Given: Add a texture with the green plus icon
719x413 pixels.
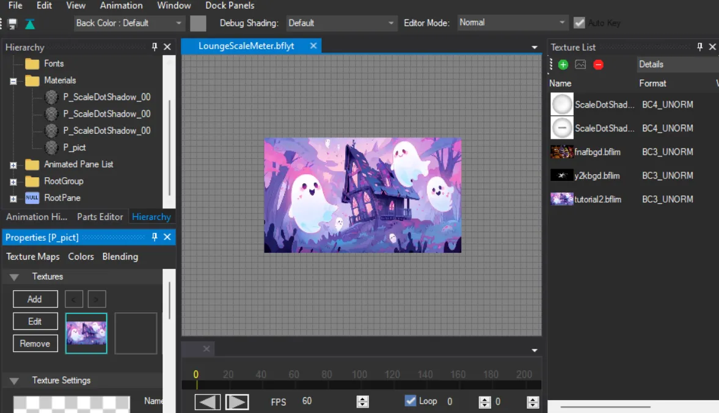Looking at the screenshot, I should tap(563, 64).
